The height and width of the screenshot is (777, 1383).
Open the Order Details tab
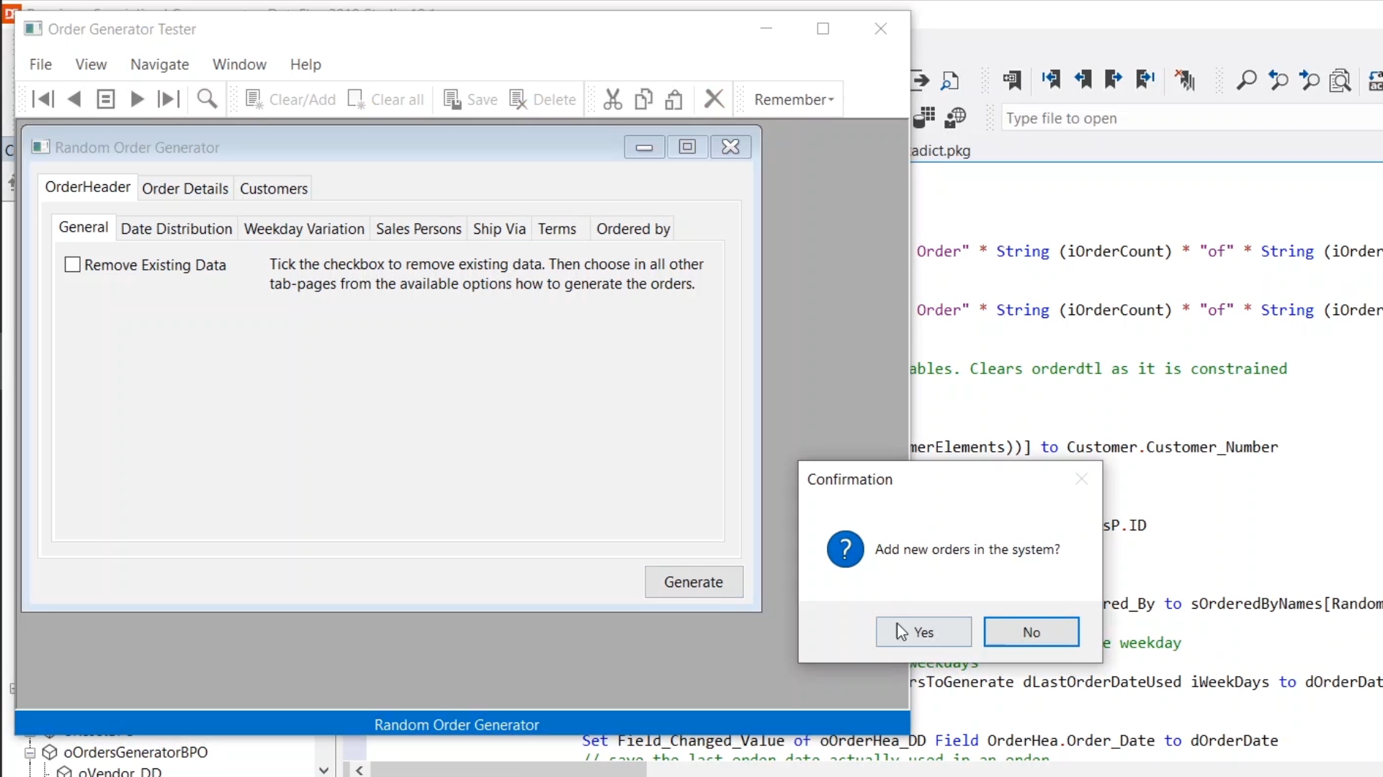tap(185, 188)
